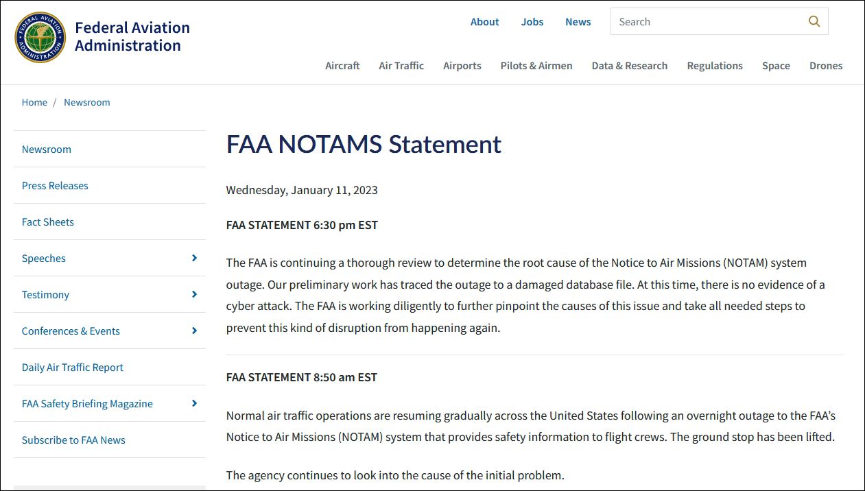Expand Conferences & Events chevron
The height and width of the screenshot is (491, 865).
coord(194,331)
